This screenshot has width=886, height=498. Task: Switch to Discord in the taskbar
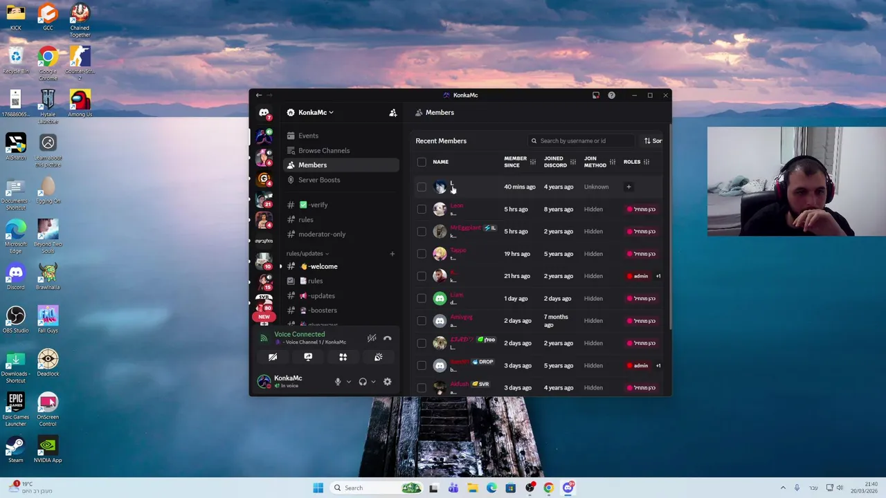click(568, 488)
